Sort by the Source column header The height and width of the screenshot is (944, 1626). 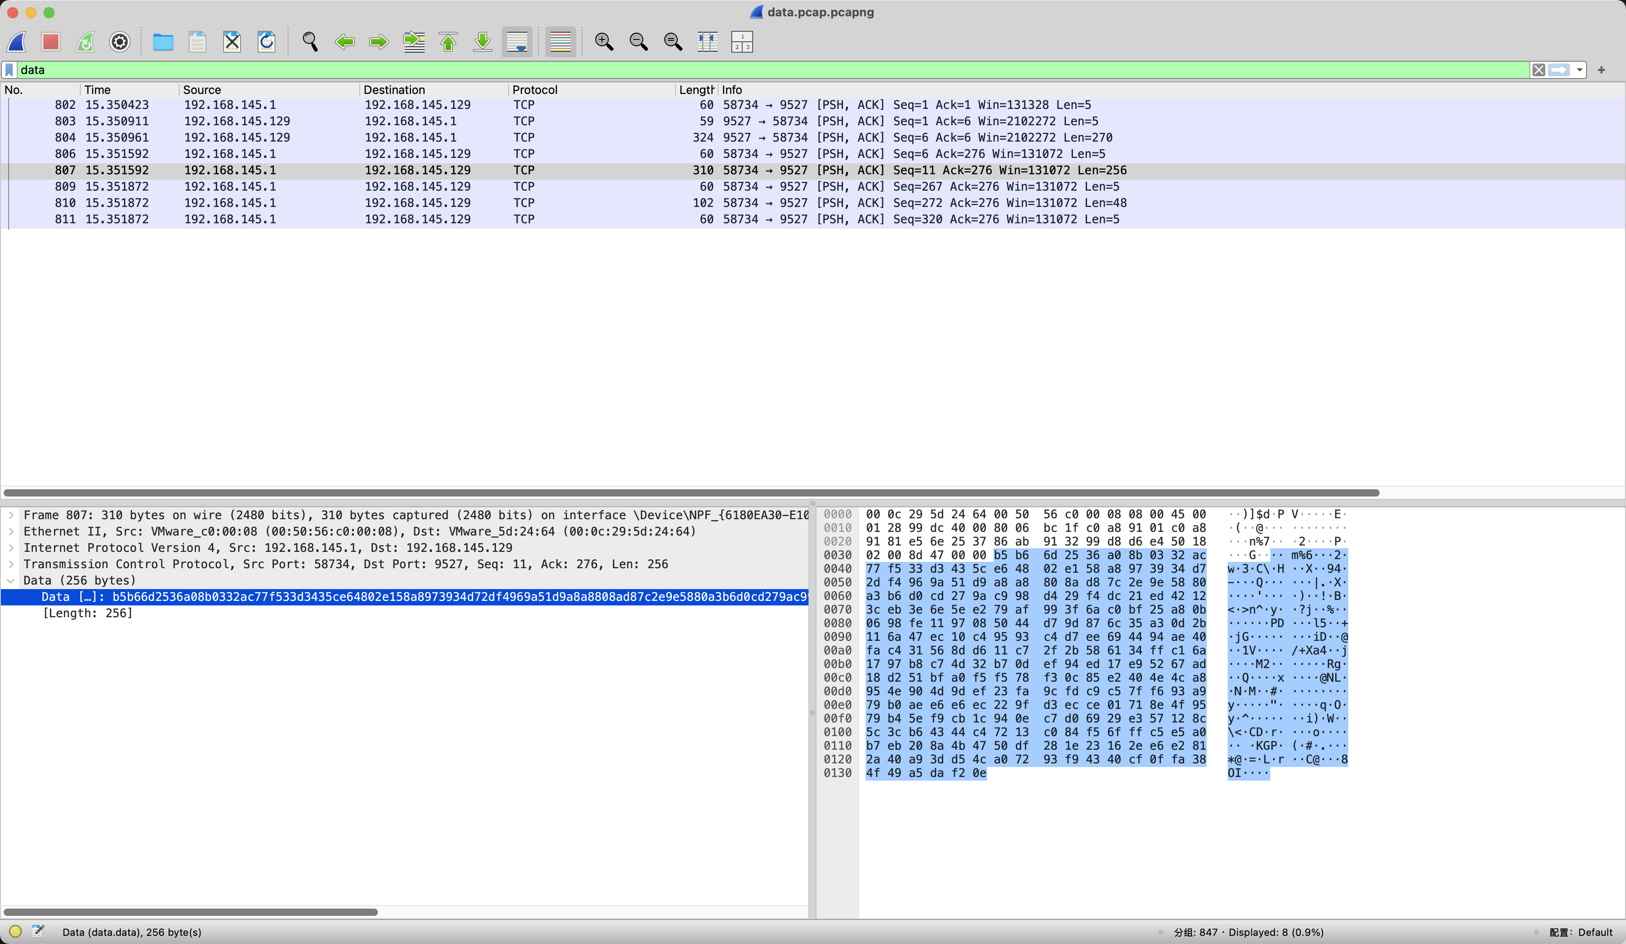pyautogui.click(x=269, y=90)
